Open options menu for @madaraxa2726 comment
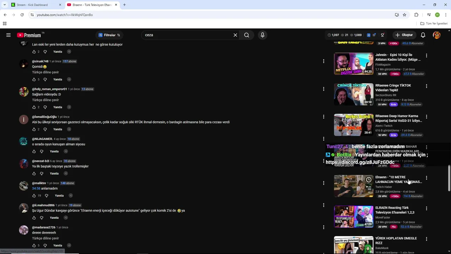Screen dimensions: 451x254 click(323, 228)
